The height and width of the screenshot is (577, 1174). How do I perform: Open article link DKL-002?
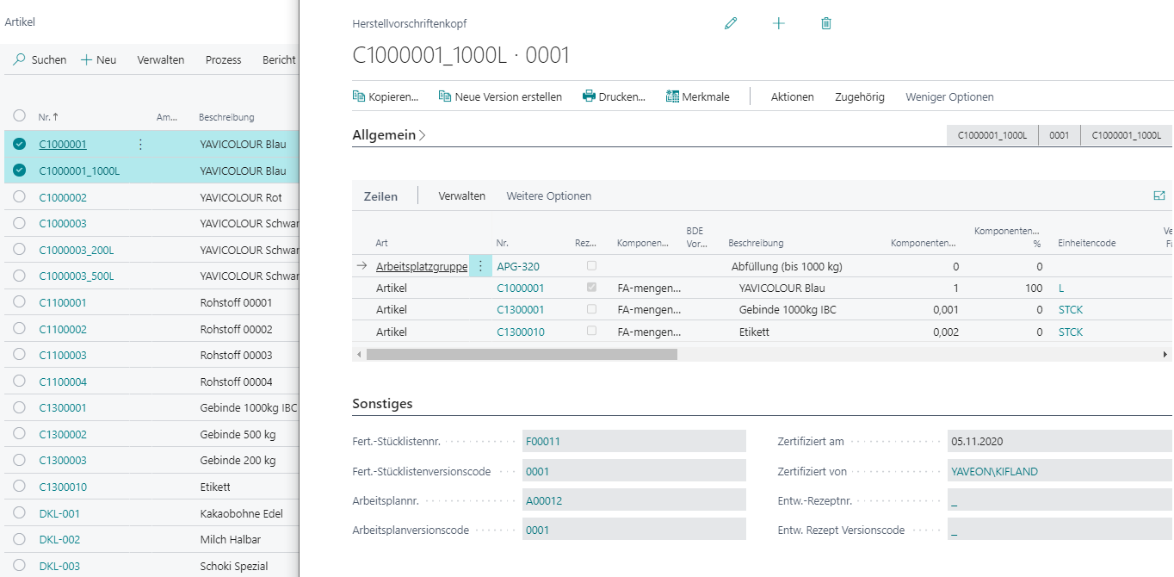coord(59,539)
